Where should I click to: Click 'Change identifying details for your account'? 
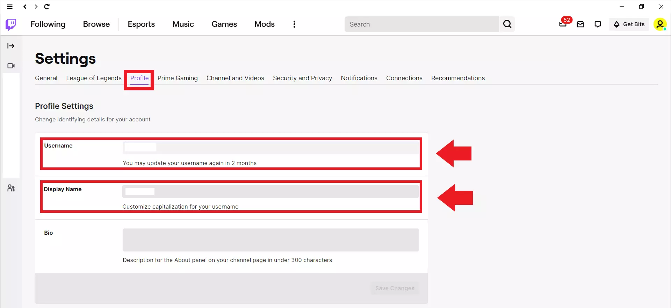pos(93,119)
